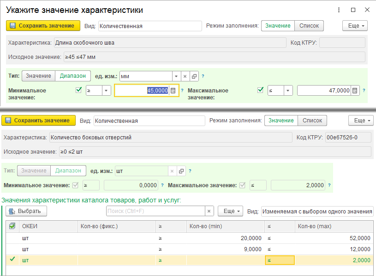Switch the type to Диапазон in the top form
Image resolution: width=376 pixels, height=276 pixels.
pos(72,76)
